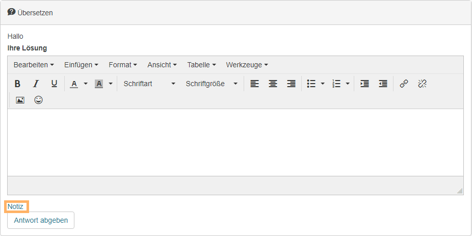Open the Schriftgröße size dropdown
472x236 pixels.
click(x=212, y=84)
